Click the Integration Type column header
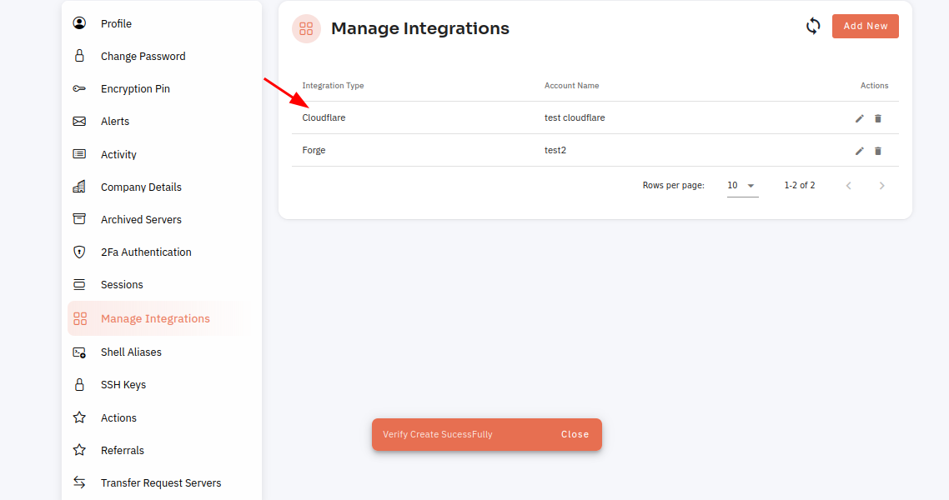 (x=333, y=86)
